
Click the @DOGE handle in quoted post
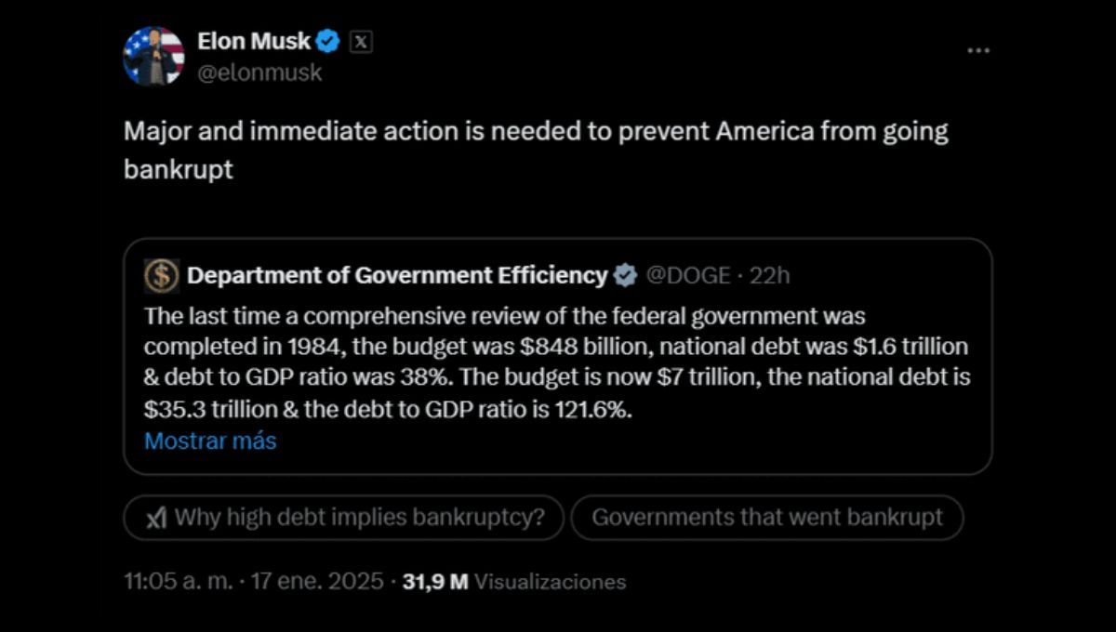687,275
